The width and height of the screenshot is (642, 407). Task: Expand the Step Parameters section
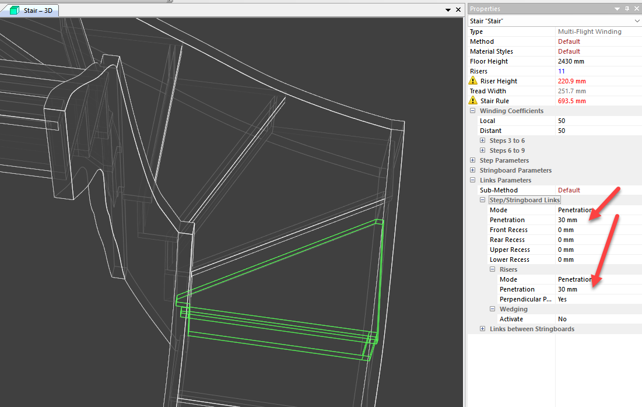coord(473,160)
